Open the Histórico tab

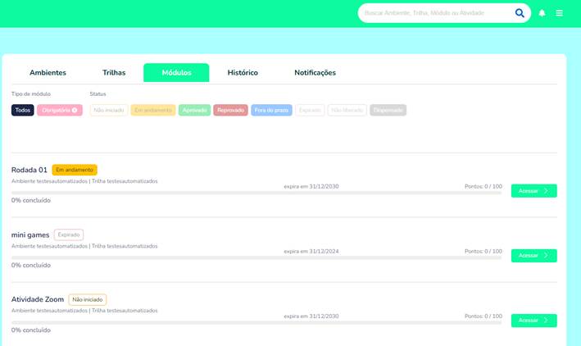(243, 73)
